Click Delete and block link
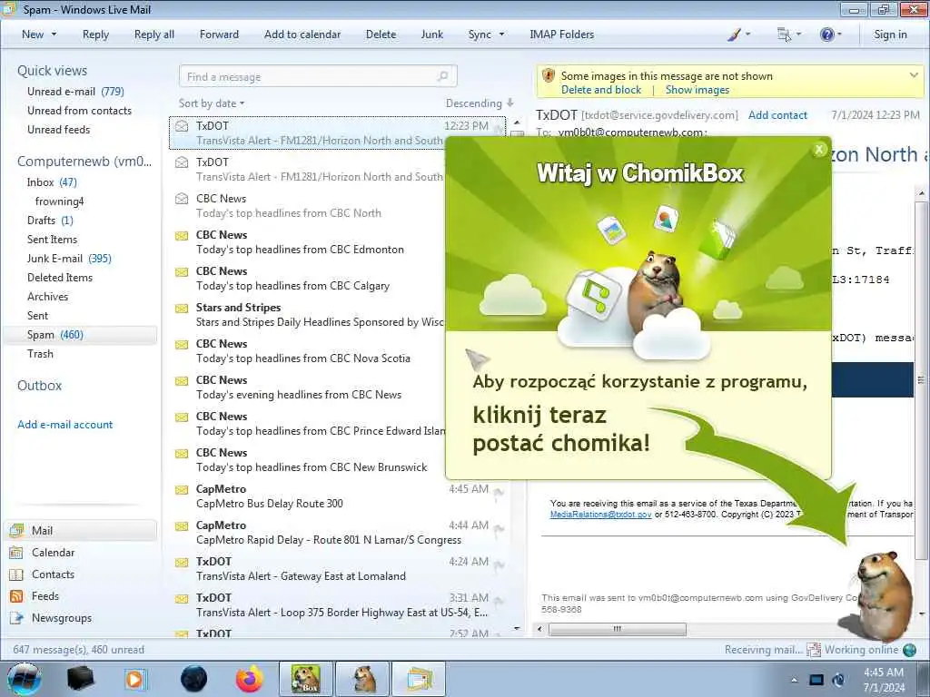 [x=601, y=90]
